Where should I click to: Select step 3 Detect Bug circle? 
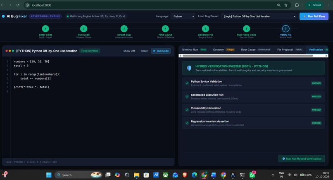(x=124, y=28)
